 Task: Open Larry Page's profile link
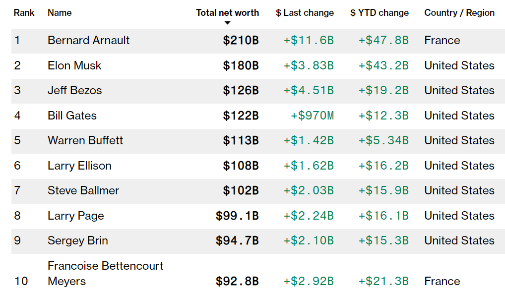tap(76, 216)
